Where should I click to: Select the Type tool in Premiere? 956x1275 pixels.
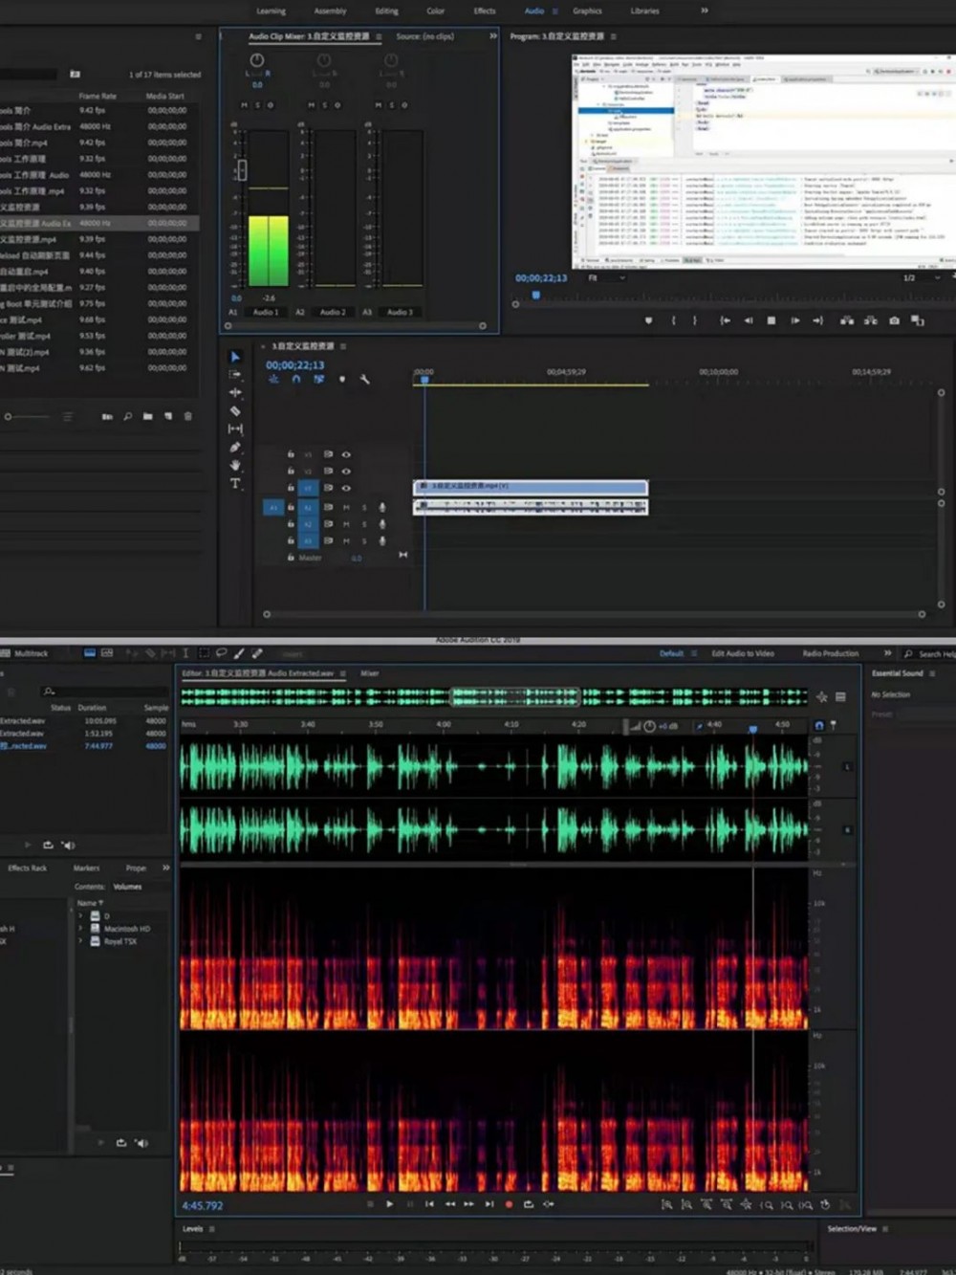(x=235, y=483)
